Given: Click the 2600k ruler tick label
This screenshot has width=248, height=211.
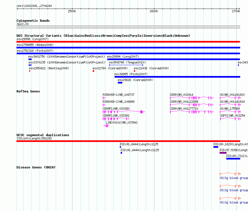Looking at the screenshot, I should click(x=154, y=11).
